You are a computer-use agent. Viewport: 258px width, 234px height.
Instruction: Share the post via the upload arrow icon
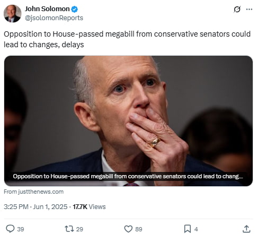[x=246, y=229]
